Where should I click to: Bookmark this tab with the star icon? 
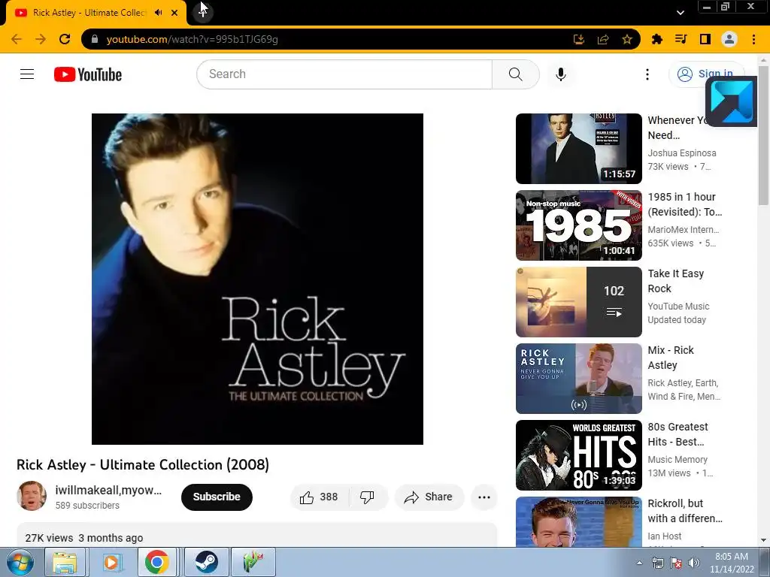point(627,39)
